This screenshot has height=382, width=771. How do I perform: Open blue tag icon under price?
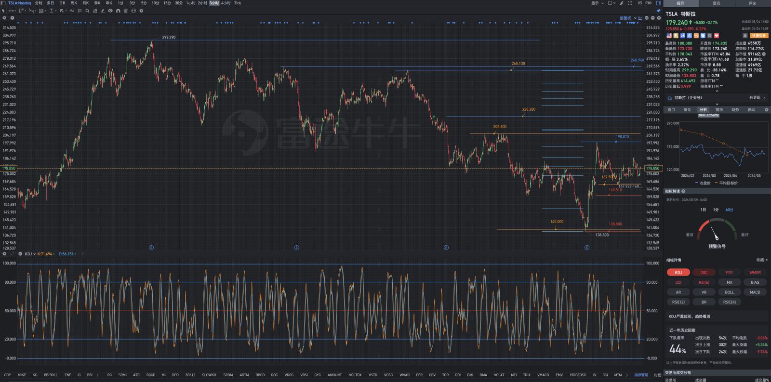point(703,36)
